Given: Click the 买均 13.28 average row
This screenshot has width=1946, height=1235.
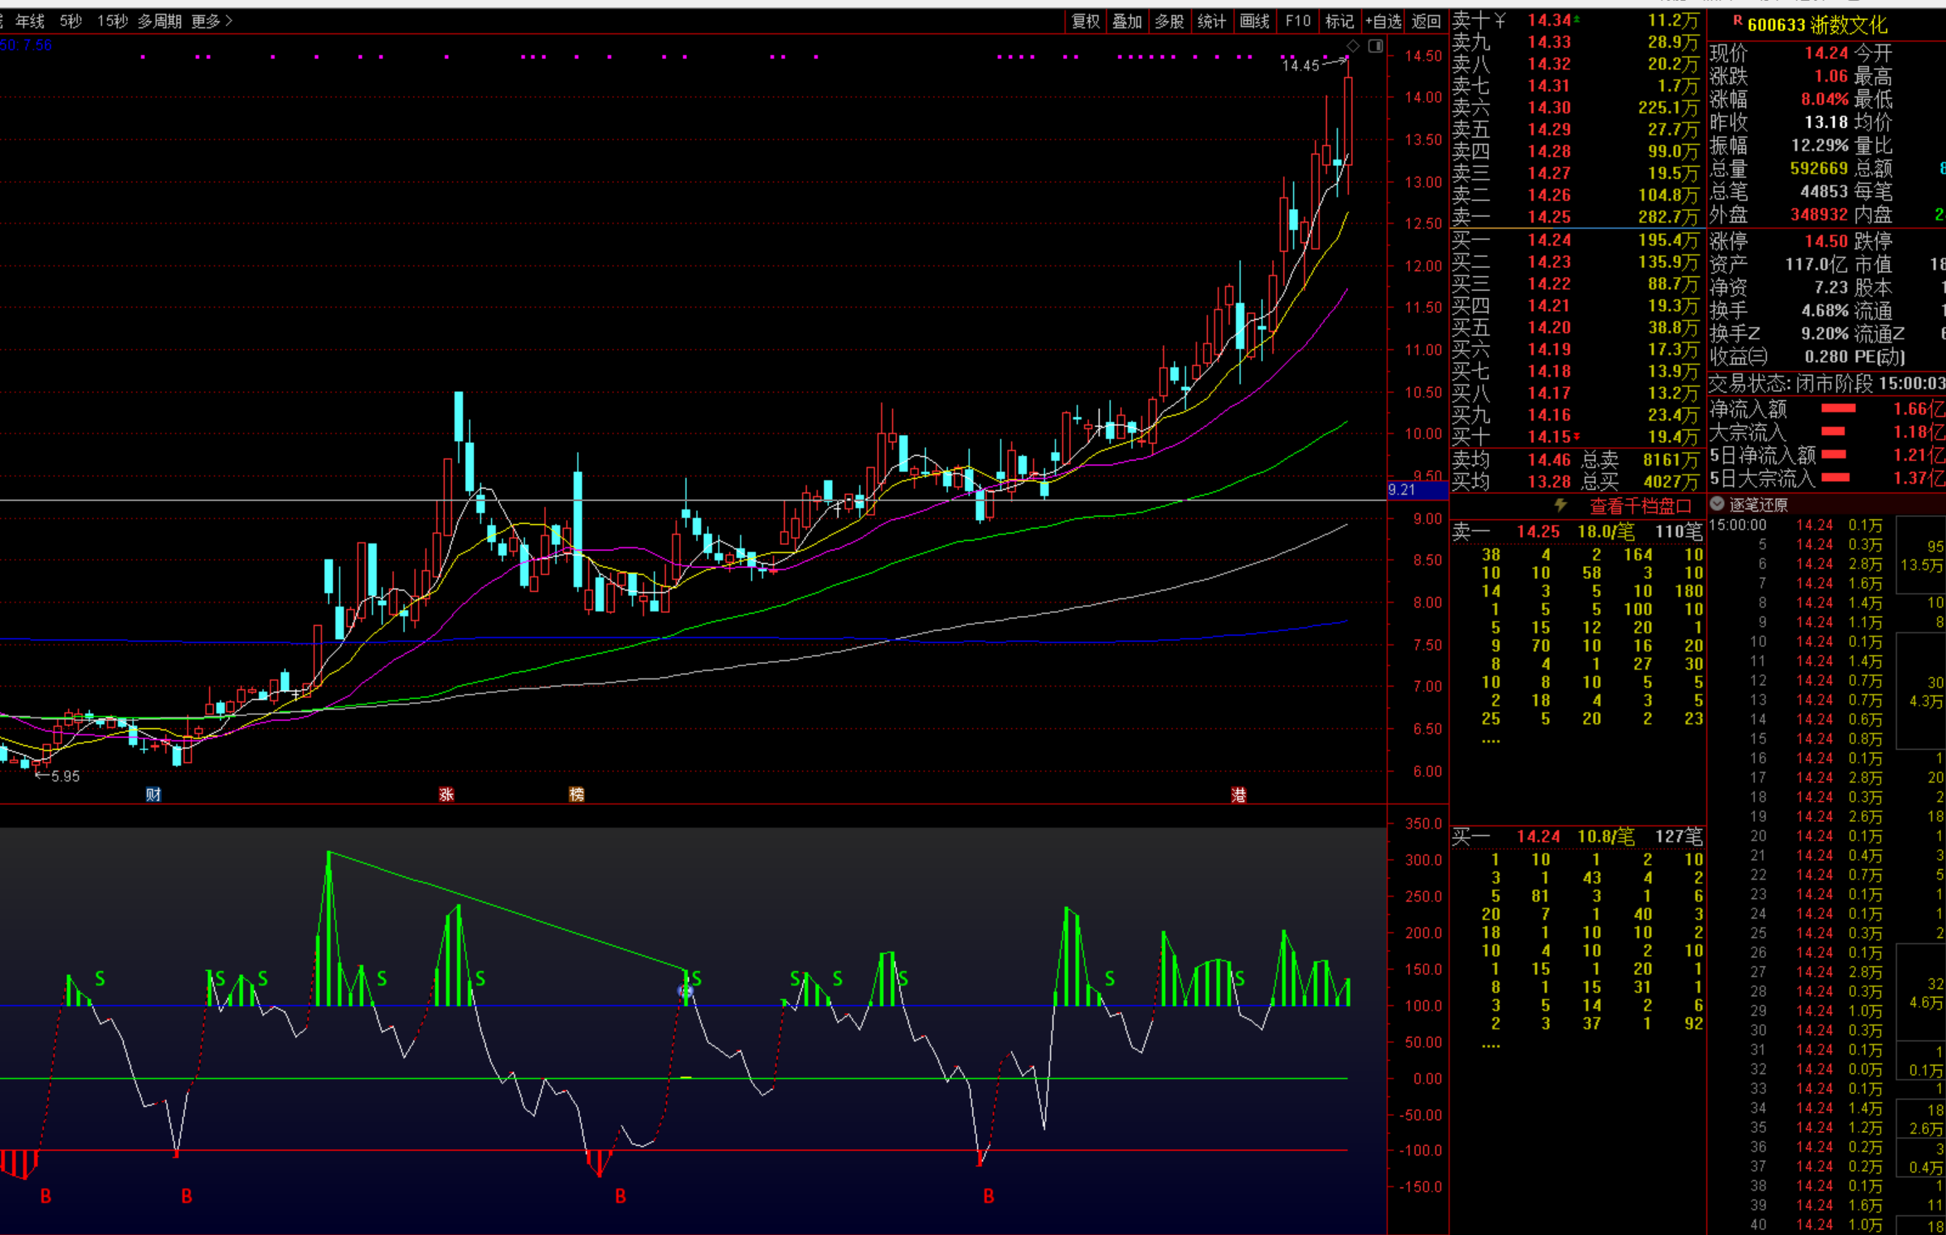Looking at the screenshot, I should coord(1576,482).
